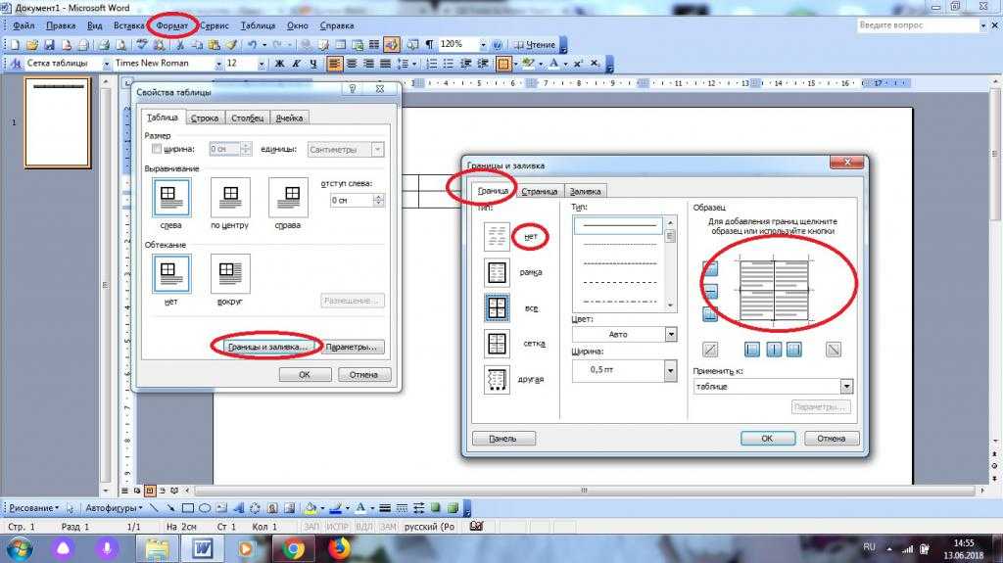Enable the 'ширина' checkbox
1003x563 pixels.
click(157, 149)
